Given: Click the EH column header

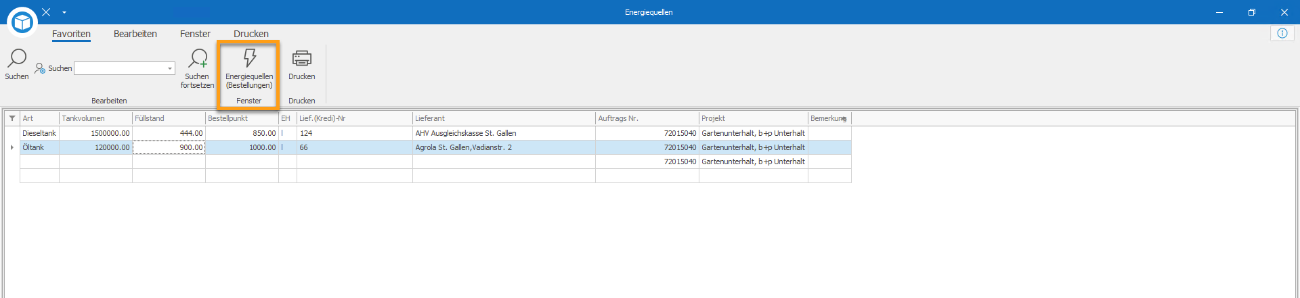Looking at the screenshot, I should [288, 118].
